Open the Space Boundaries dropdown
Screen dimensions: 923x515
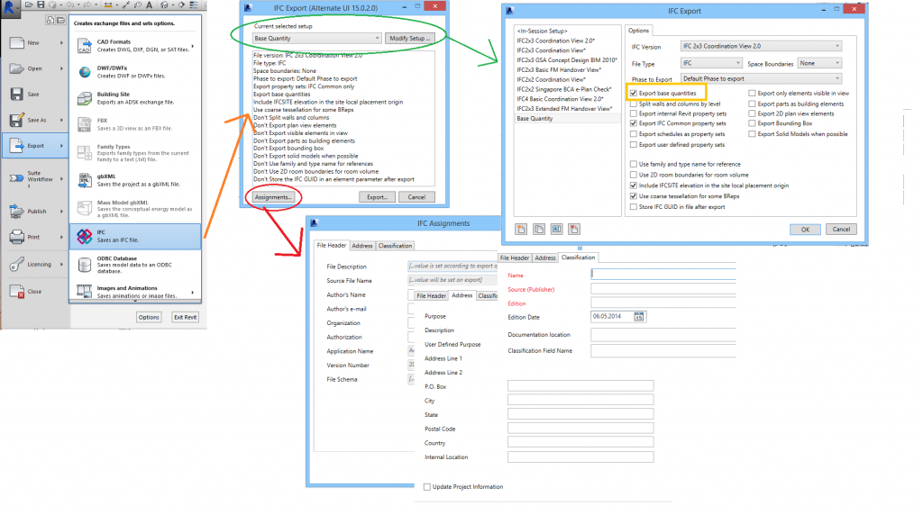tap(818, 63)
